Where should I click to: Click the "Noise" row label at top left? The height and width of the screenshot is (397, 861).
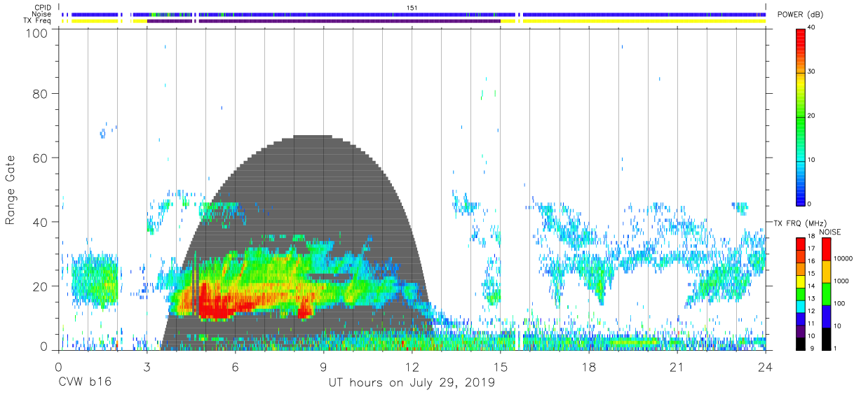pos(43,14)
